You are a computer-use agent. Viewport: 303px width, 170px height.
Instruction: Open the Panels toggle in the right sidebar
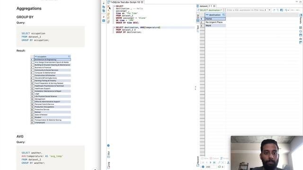point(301,19)
